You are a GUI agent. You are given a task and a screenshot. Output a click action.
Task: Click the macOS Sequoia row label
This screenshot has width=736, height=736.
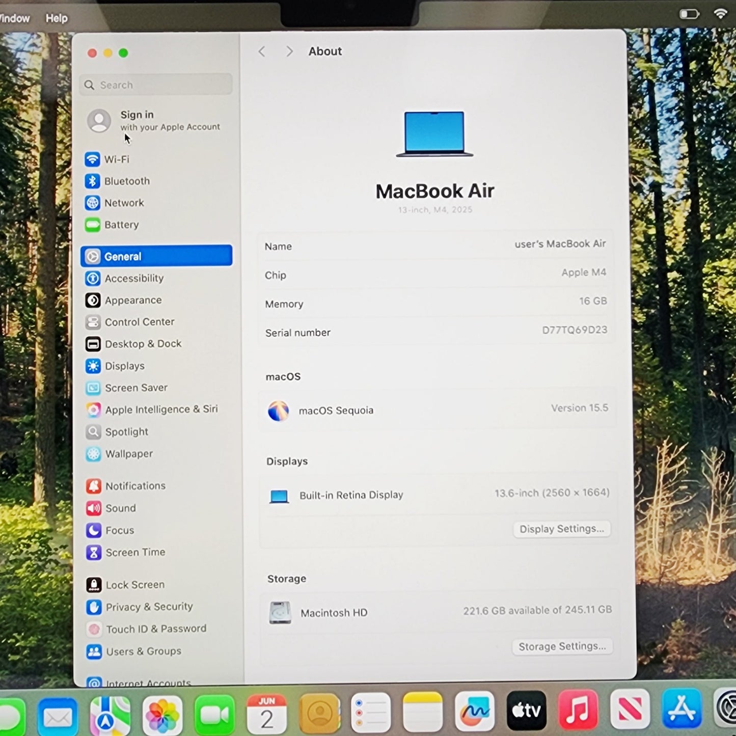[x=336, y=411]
